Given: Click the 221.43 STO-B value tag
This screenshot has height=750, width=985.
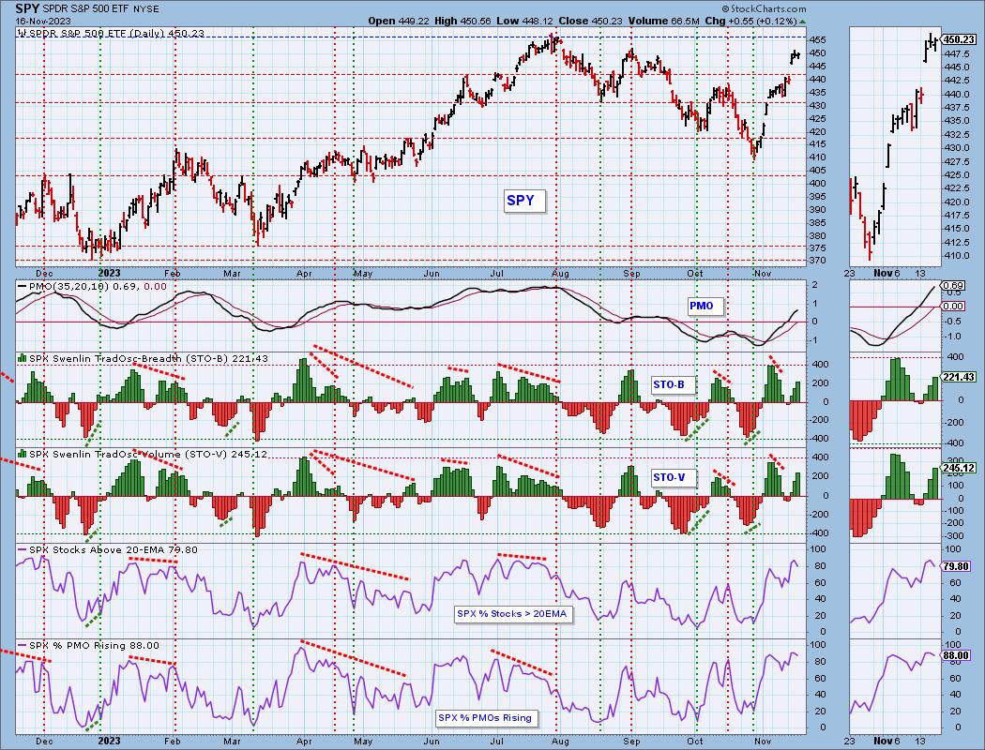Looking at the screenshot, I should pos(960,377).
